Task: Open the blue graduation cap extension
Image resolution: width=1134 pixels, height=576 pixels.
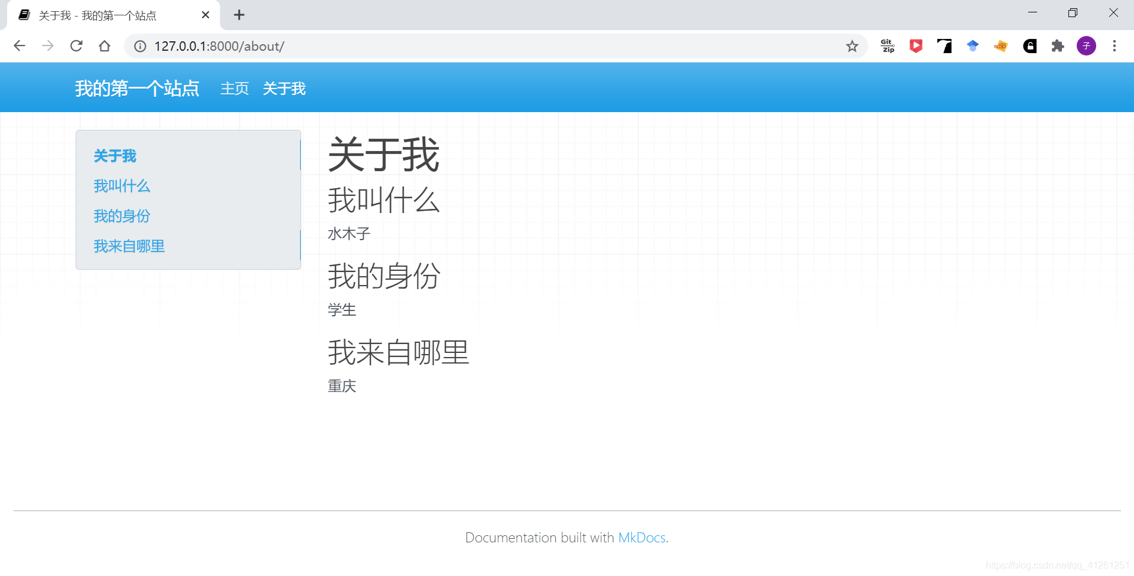Action: pos(973,46)
